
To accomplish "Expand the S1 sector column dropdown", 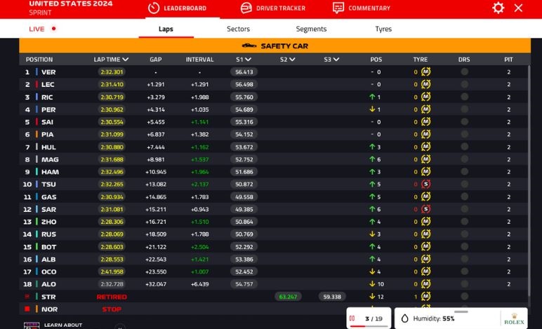I will pos(249,60).
